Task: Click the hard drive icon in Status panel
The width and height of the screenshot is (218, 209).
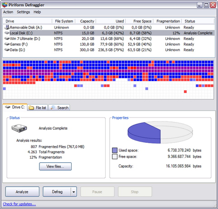Action: [19, 128]
